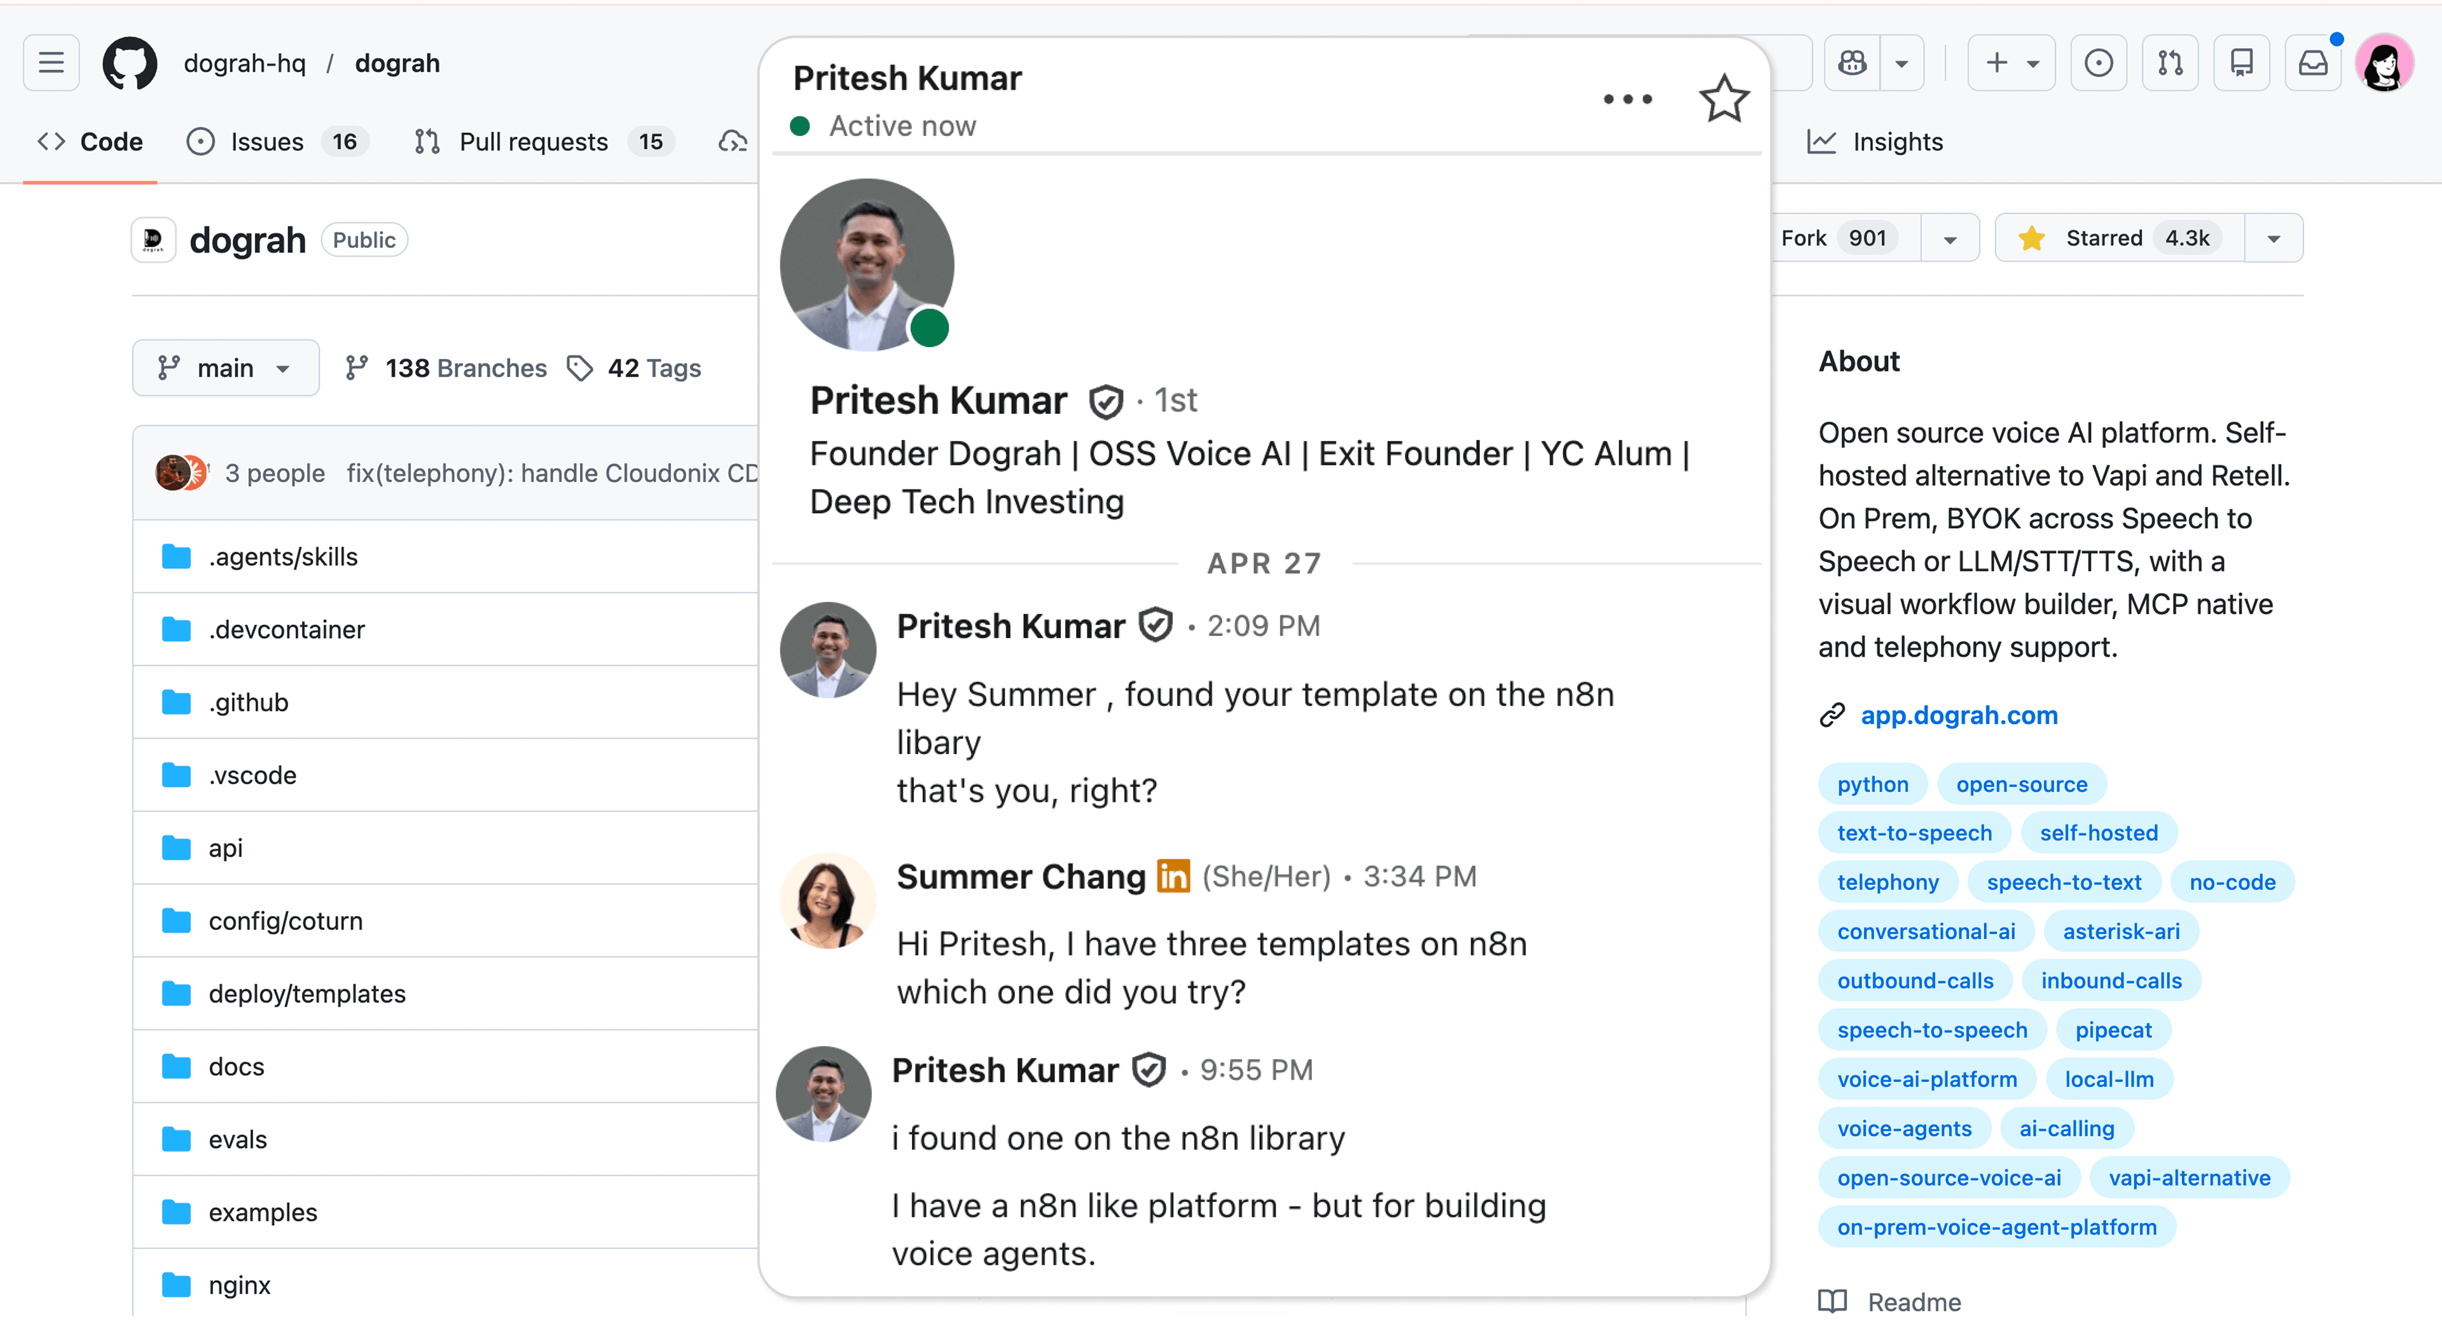
Task: View the 138 Branches link
Action: (x=446, y=367)
